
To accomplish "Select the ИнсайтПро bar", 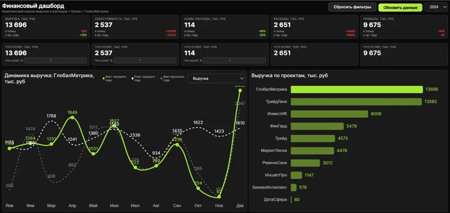I will 296,175.
